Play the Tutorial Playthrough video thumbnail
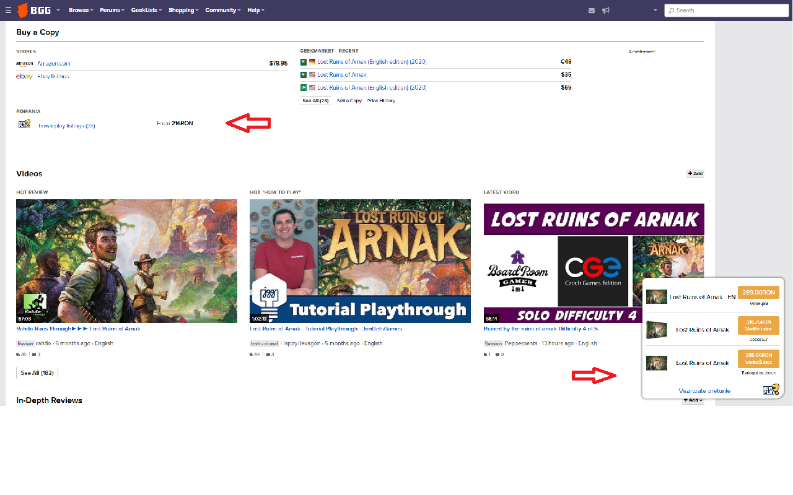The height and width of the screenshot is (495, 793). coord(360,261)
